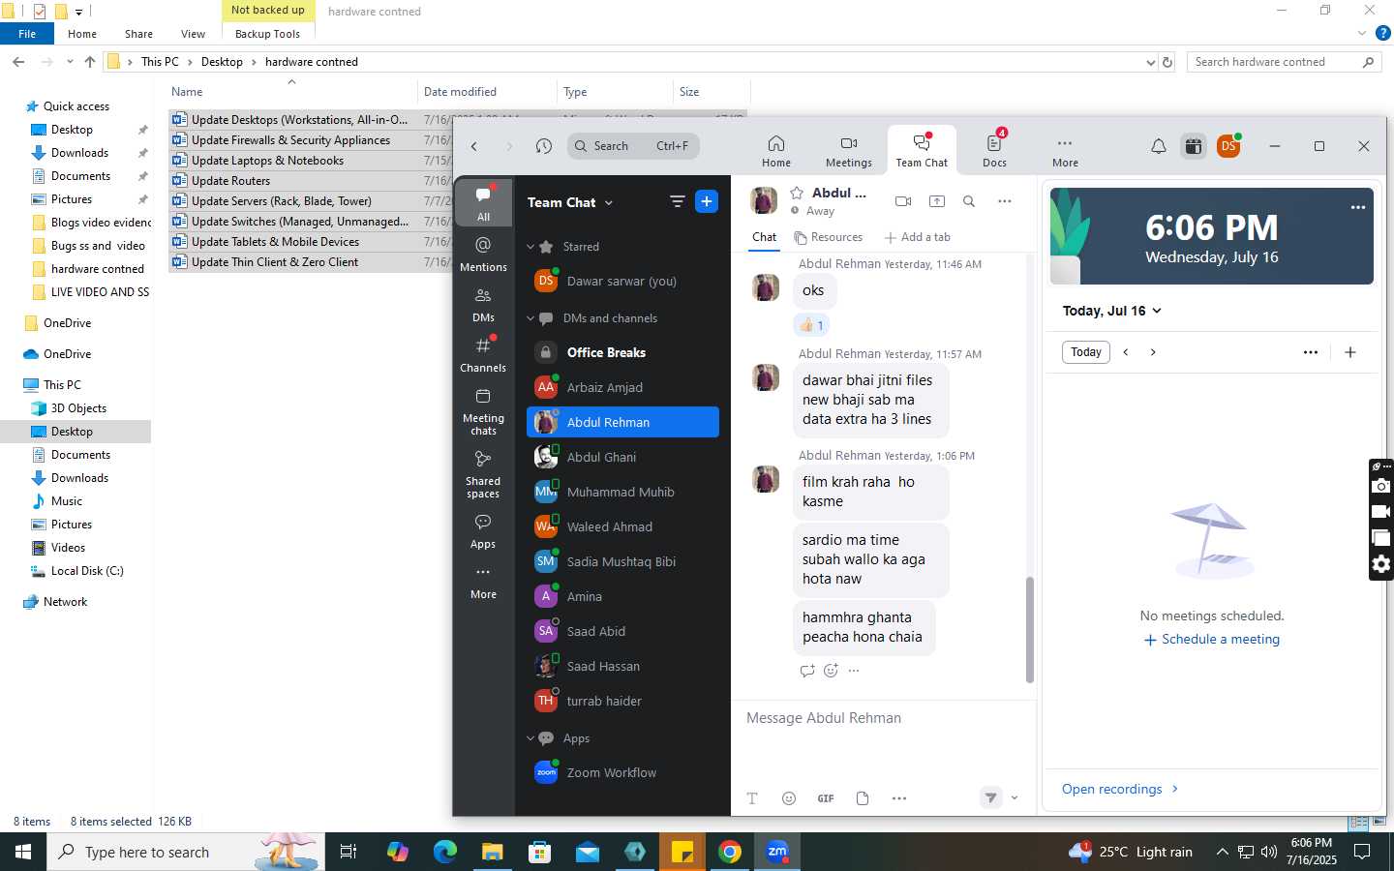
Task: Open Zoom Home tab
Action: [775, 151]
